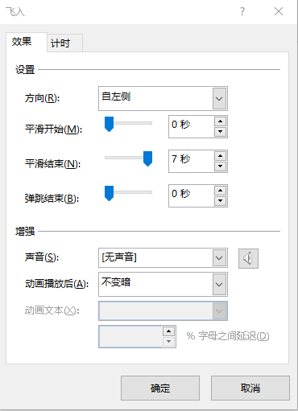
Task: Decrease 平滑开始 seconds with down arrow
Action: [221, 132]
